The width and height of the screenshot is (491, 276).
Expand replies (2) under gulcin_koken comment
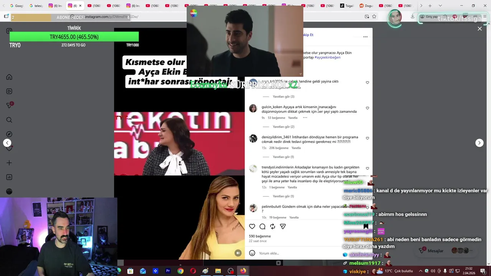click(x=283, y=127)
